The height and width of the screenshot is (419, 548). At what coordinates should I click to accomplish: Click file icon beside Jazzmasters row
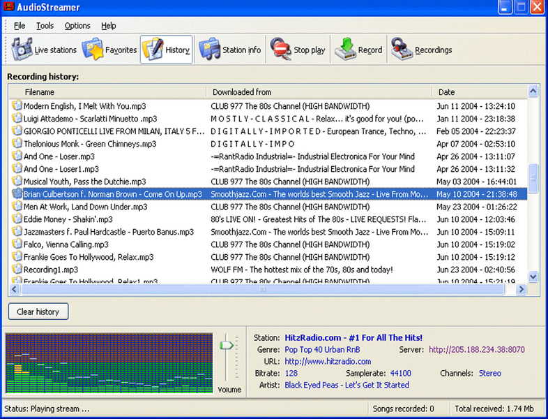(17, 231)
